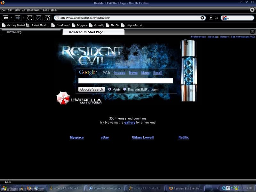Open the Google News link

(133, 73)
